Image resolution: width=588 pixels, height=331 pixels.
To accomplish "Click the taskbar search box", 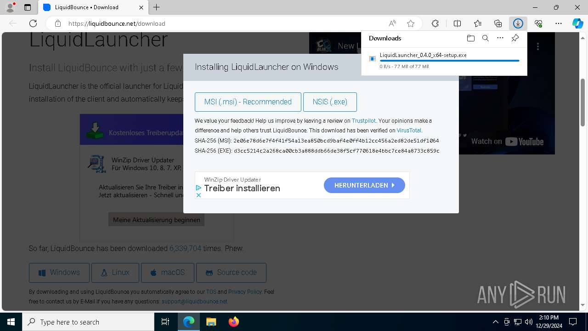I will point(88,322).
